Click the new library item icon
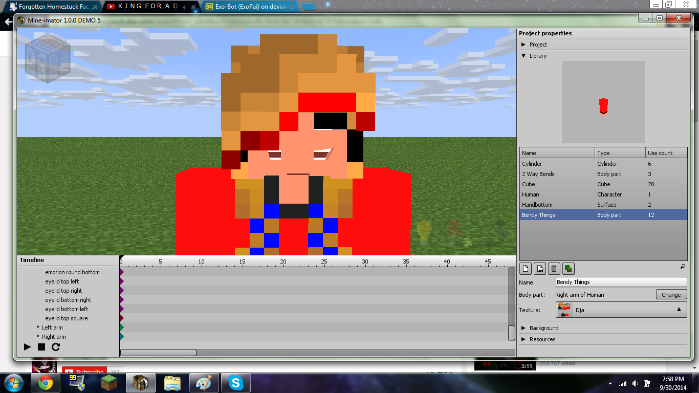The width and height of the screenshot is (699, 393). pyautogui.click(x=525, y=268)
